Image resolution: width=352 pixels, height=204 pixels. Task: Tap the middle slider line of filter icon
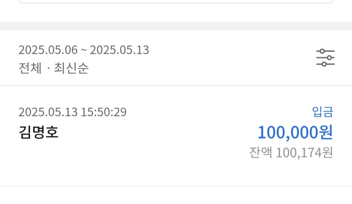click(x=325, y=58)
